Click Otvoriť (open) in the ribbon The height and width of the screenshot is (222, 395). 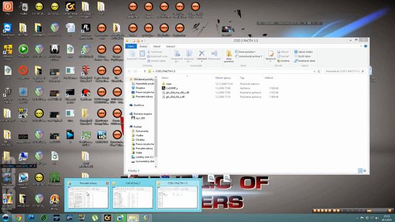click(x=283, y=52)
